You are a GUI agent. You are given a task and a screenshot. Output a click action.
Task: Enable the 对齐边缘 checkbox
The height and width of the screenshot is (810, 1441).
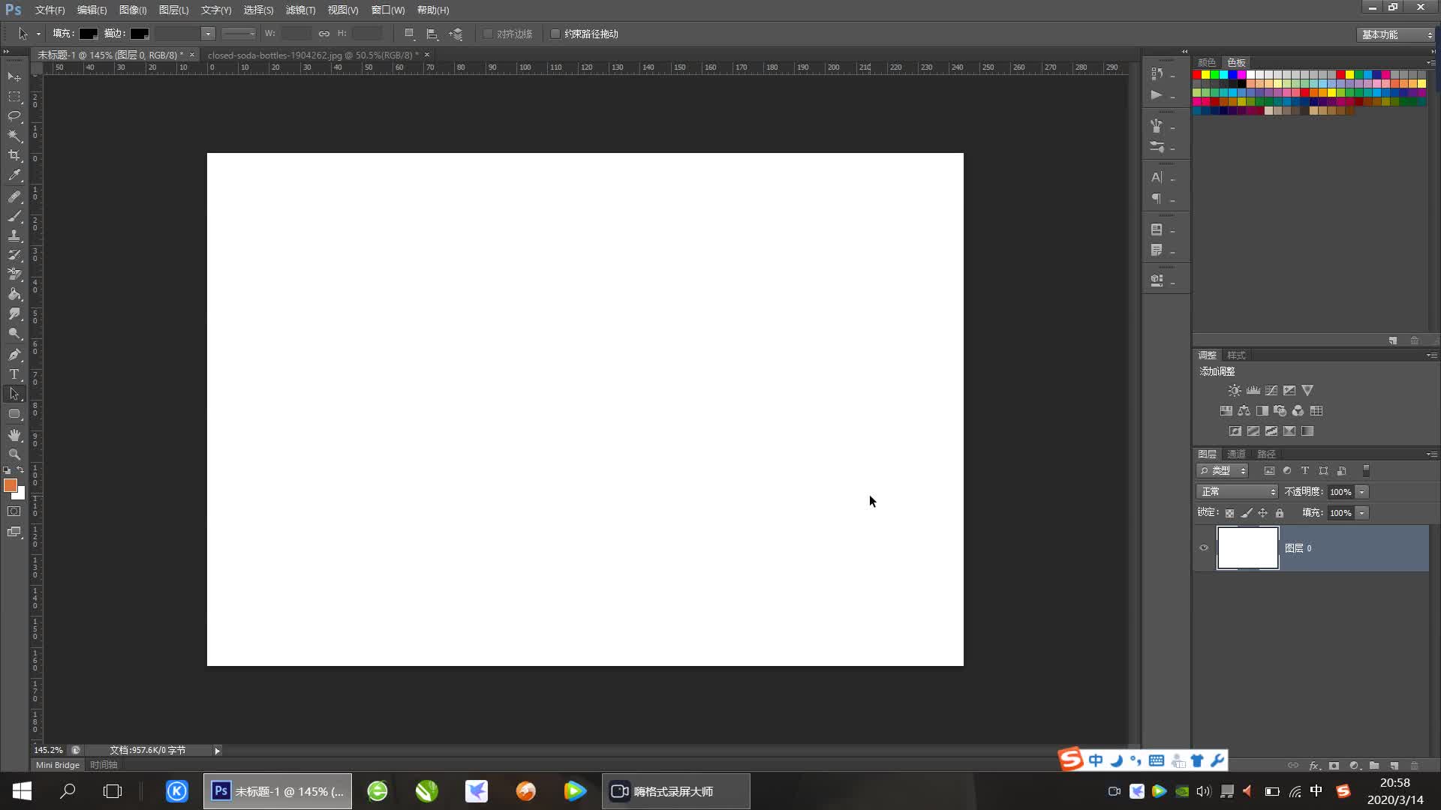pos(488,34)
